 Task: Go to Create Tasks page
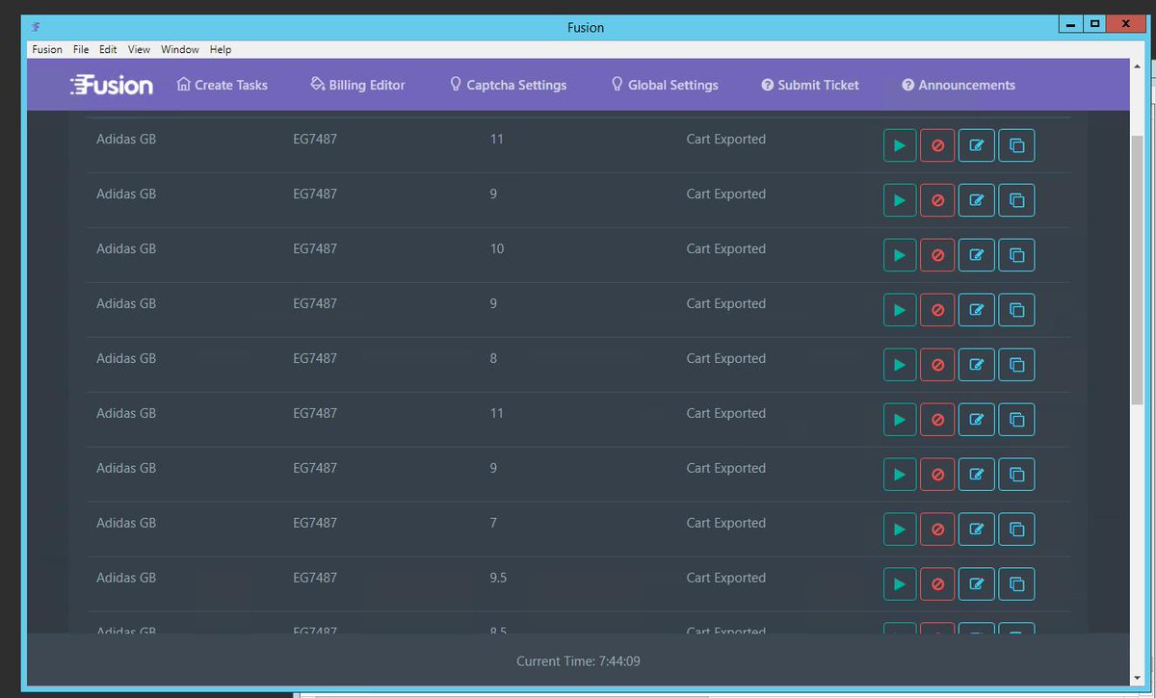tap(223, 85)
